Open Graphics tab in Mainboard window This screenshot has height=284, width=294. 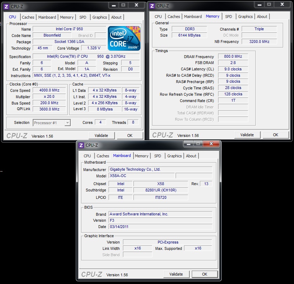pos(174,156)
